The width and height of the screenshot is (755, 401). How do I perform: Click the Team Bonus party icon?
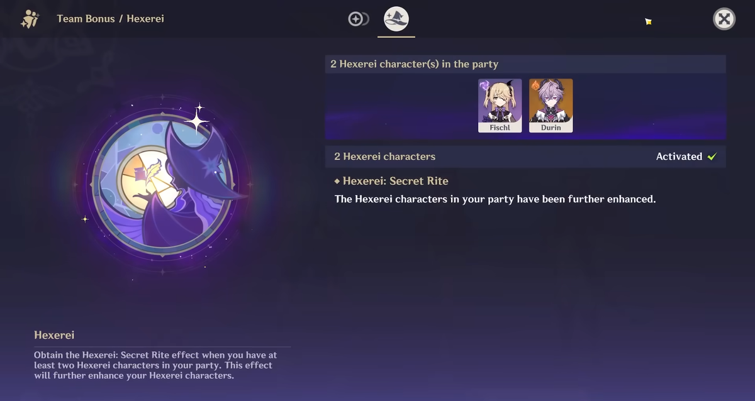(x=30, y=19)
